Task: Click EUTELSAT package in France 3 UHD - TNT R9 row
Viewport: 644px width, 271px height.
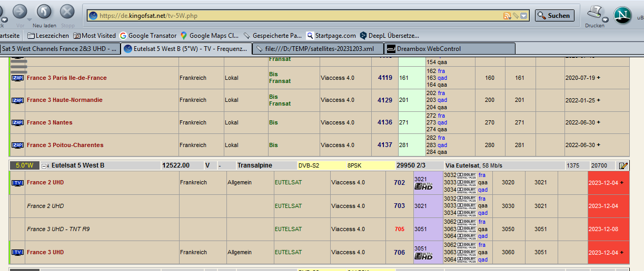Action: tap(288, 229)
